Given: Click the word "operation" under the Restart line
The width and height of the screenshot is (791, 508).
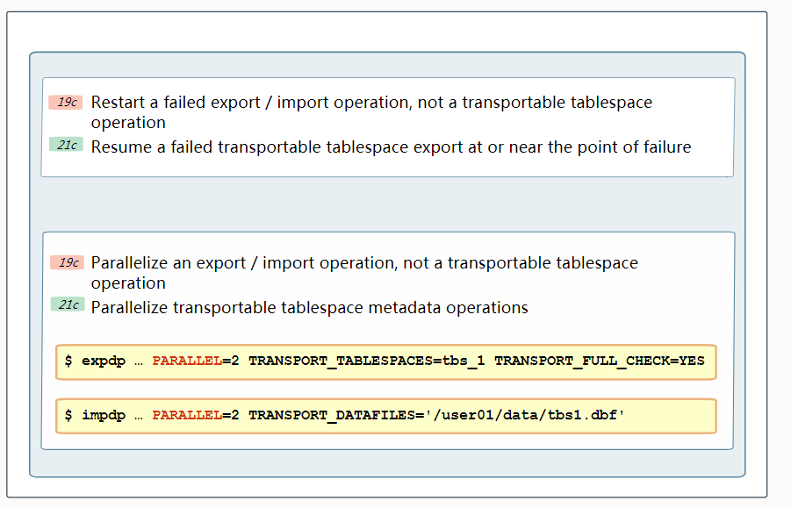Looking at the screenshot, I should 128,123.
